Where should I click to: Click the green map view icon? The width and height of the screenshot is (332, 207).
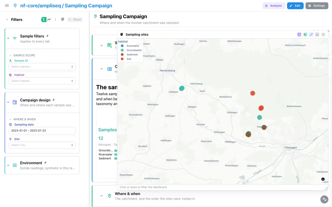305,34
